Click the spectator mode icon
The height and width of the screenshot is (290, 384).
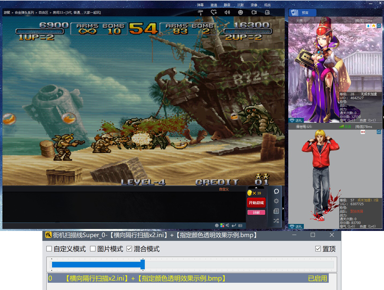click(267, 12)
